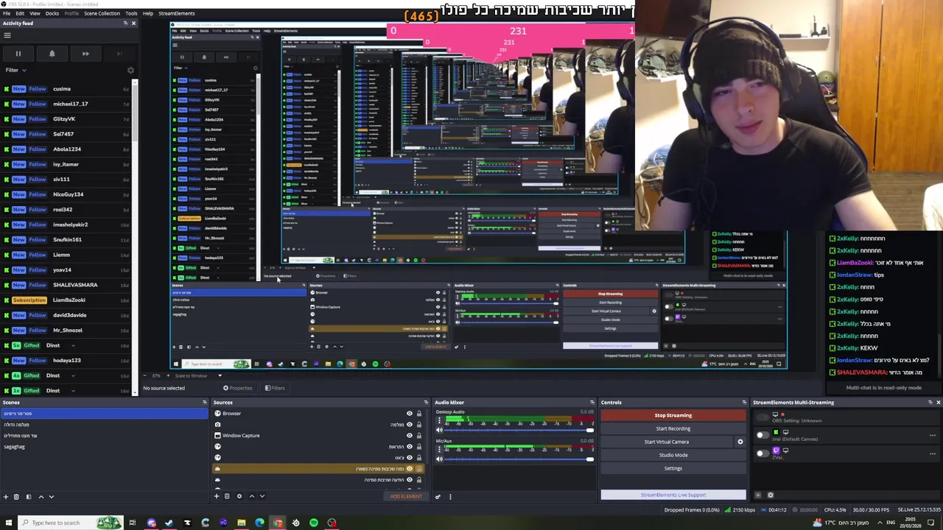The image size is (943, 530).
Task: Open Scale to Window dropdown
Action: coord(197,375)
